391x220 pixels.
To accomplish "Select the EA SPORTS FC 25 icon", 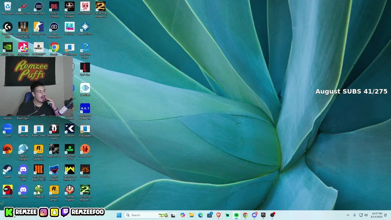I will tap(69, 152).
